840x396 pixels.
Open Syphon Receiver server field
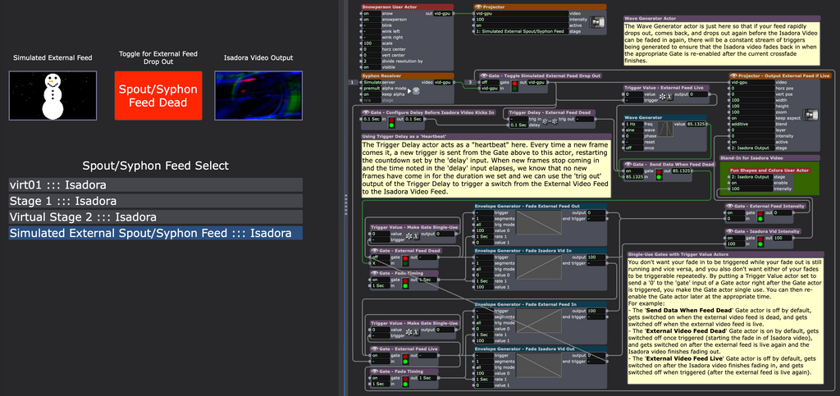click(372, 83)
